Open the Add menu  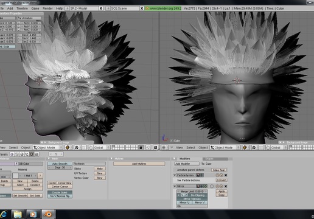coord(10,9)
